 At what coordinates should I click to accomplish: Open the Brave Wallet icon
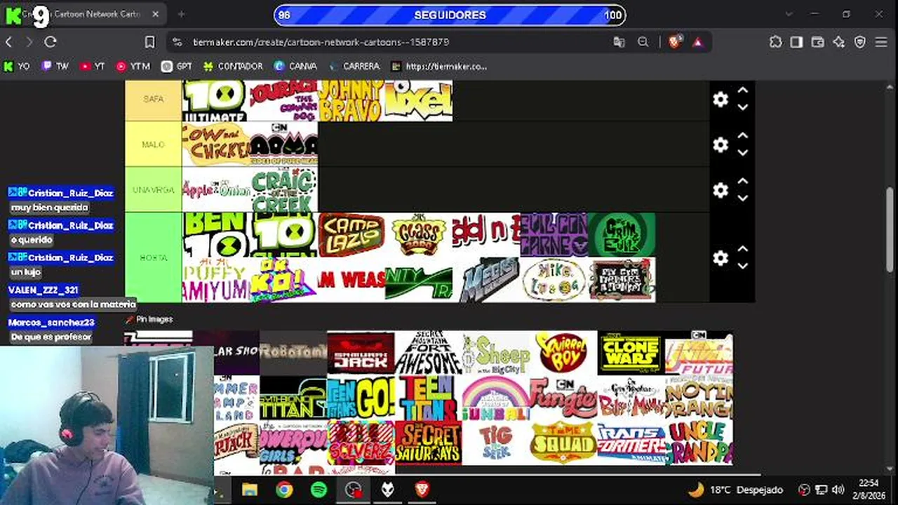(817, 42)
